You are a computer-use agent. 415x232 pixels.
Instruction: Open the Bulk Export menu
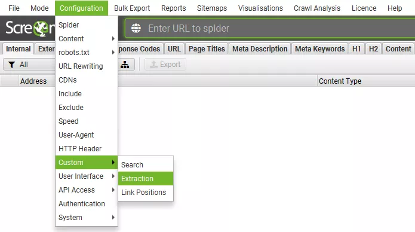tap(132, 8)
